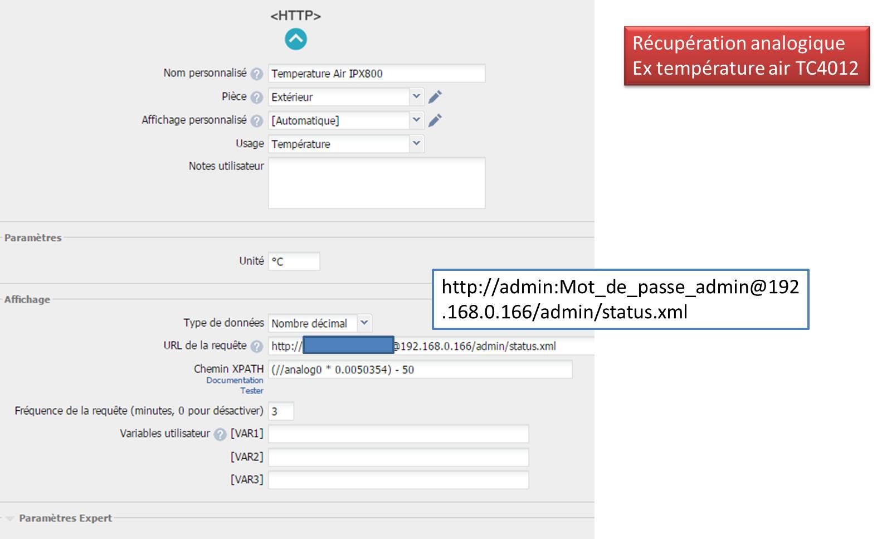Click the request frequency field

[280, 411]
